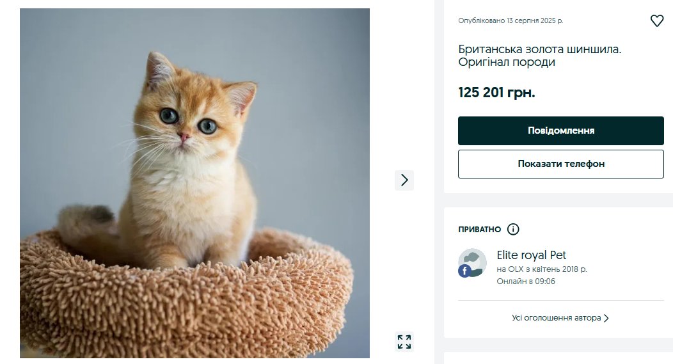
Task: Show the next kitten photo
Action: (404, 180)
